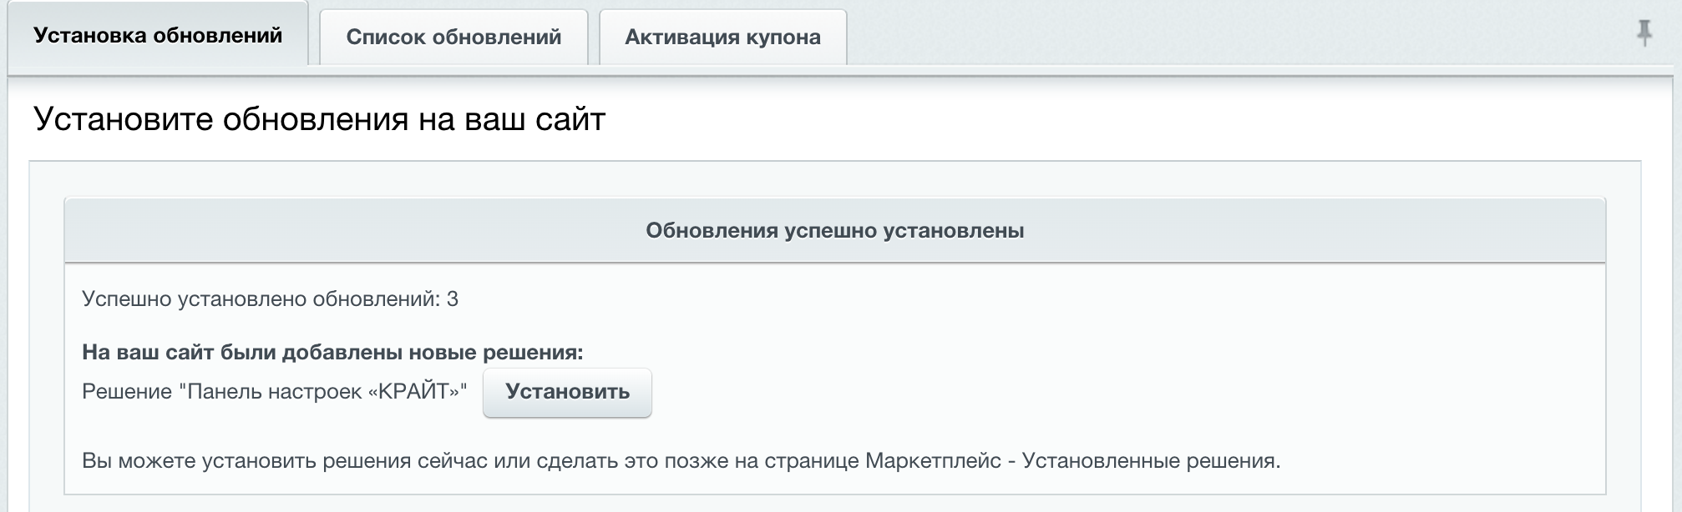The image size is (1682, 512).
Task: Click the phrase Установленные решения in the hint
Action: [x=1151, y=460]
